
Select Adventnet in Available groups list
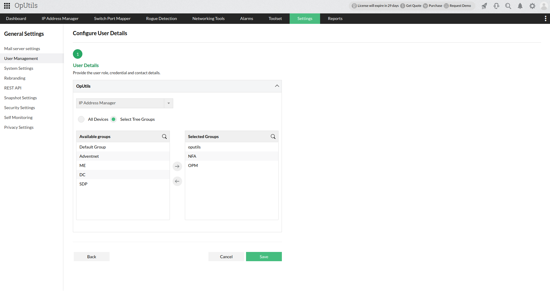coord(89,156)
